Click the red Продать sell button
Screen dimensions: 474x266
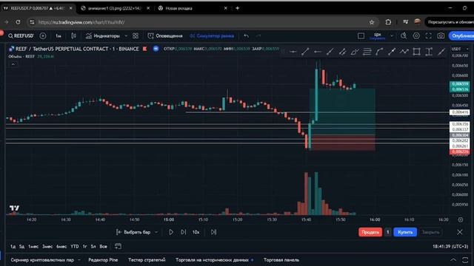[370, 232]
